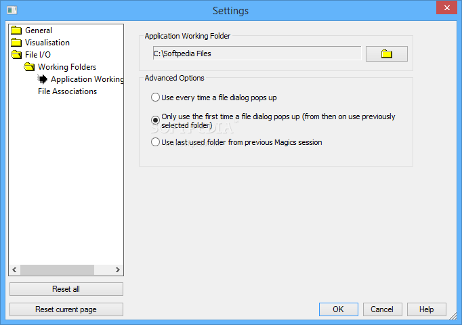Select Application Working tree entry
The width and height of the screenshot is (462, 325).
87,79
